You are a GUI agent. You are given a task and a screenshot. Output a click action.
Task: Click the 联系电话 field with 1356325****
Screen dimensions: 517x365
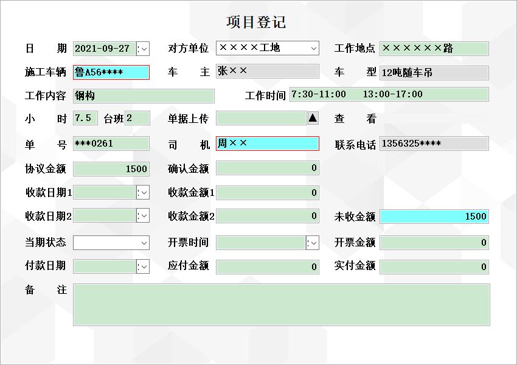coord(434,144)
